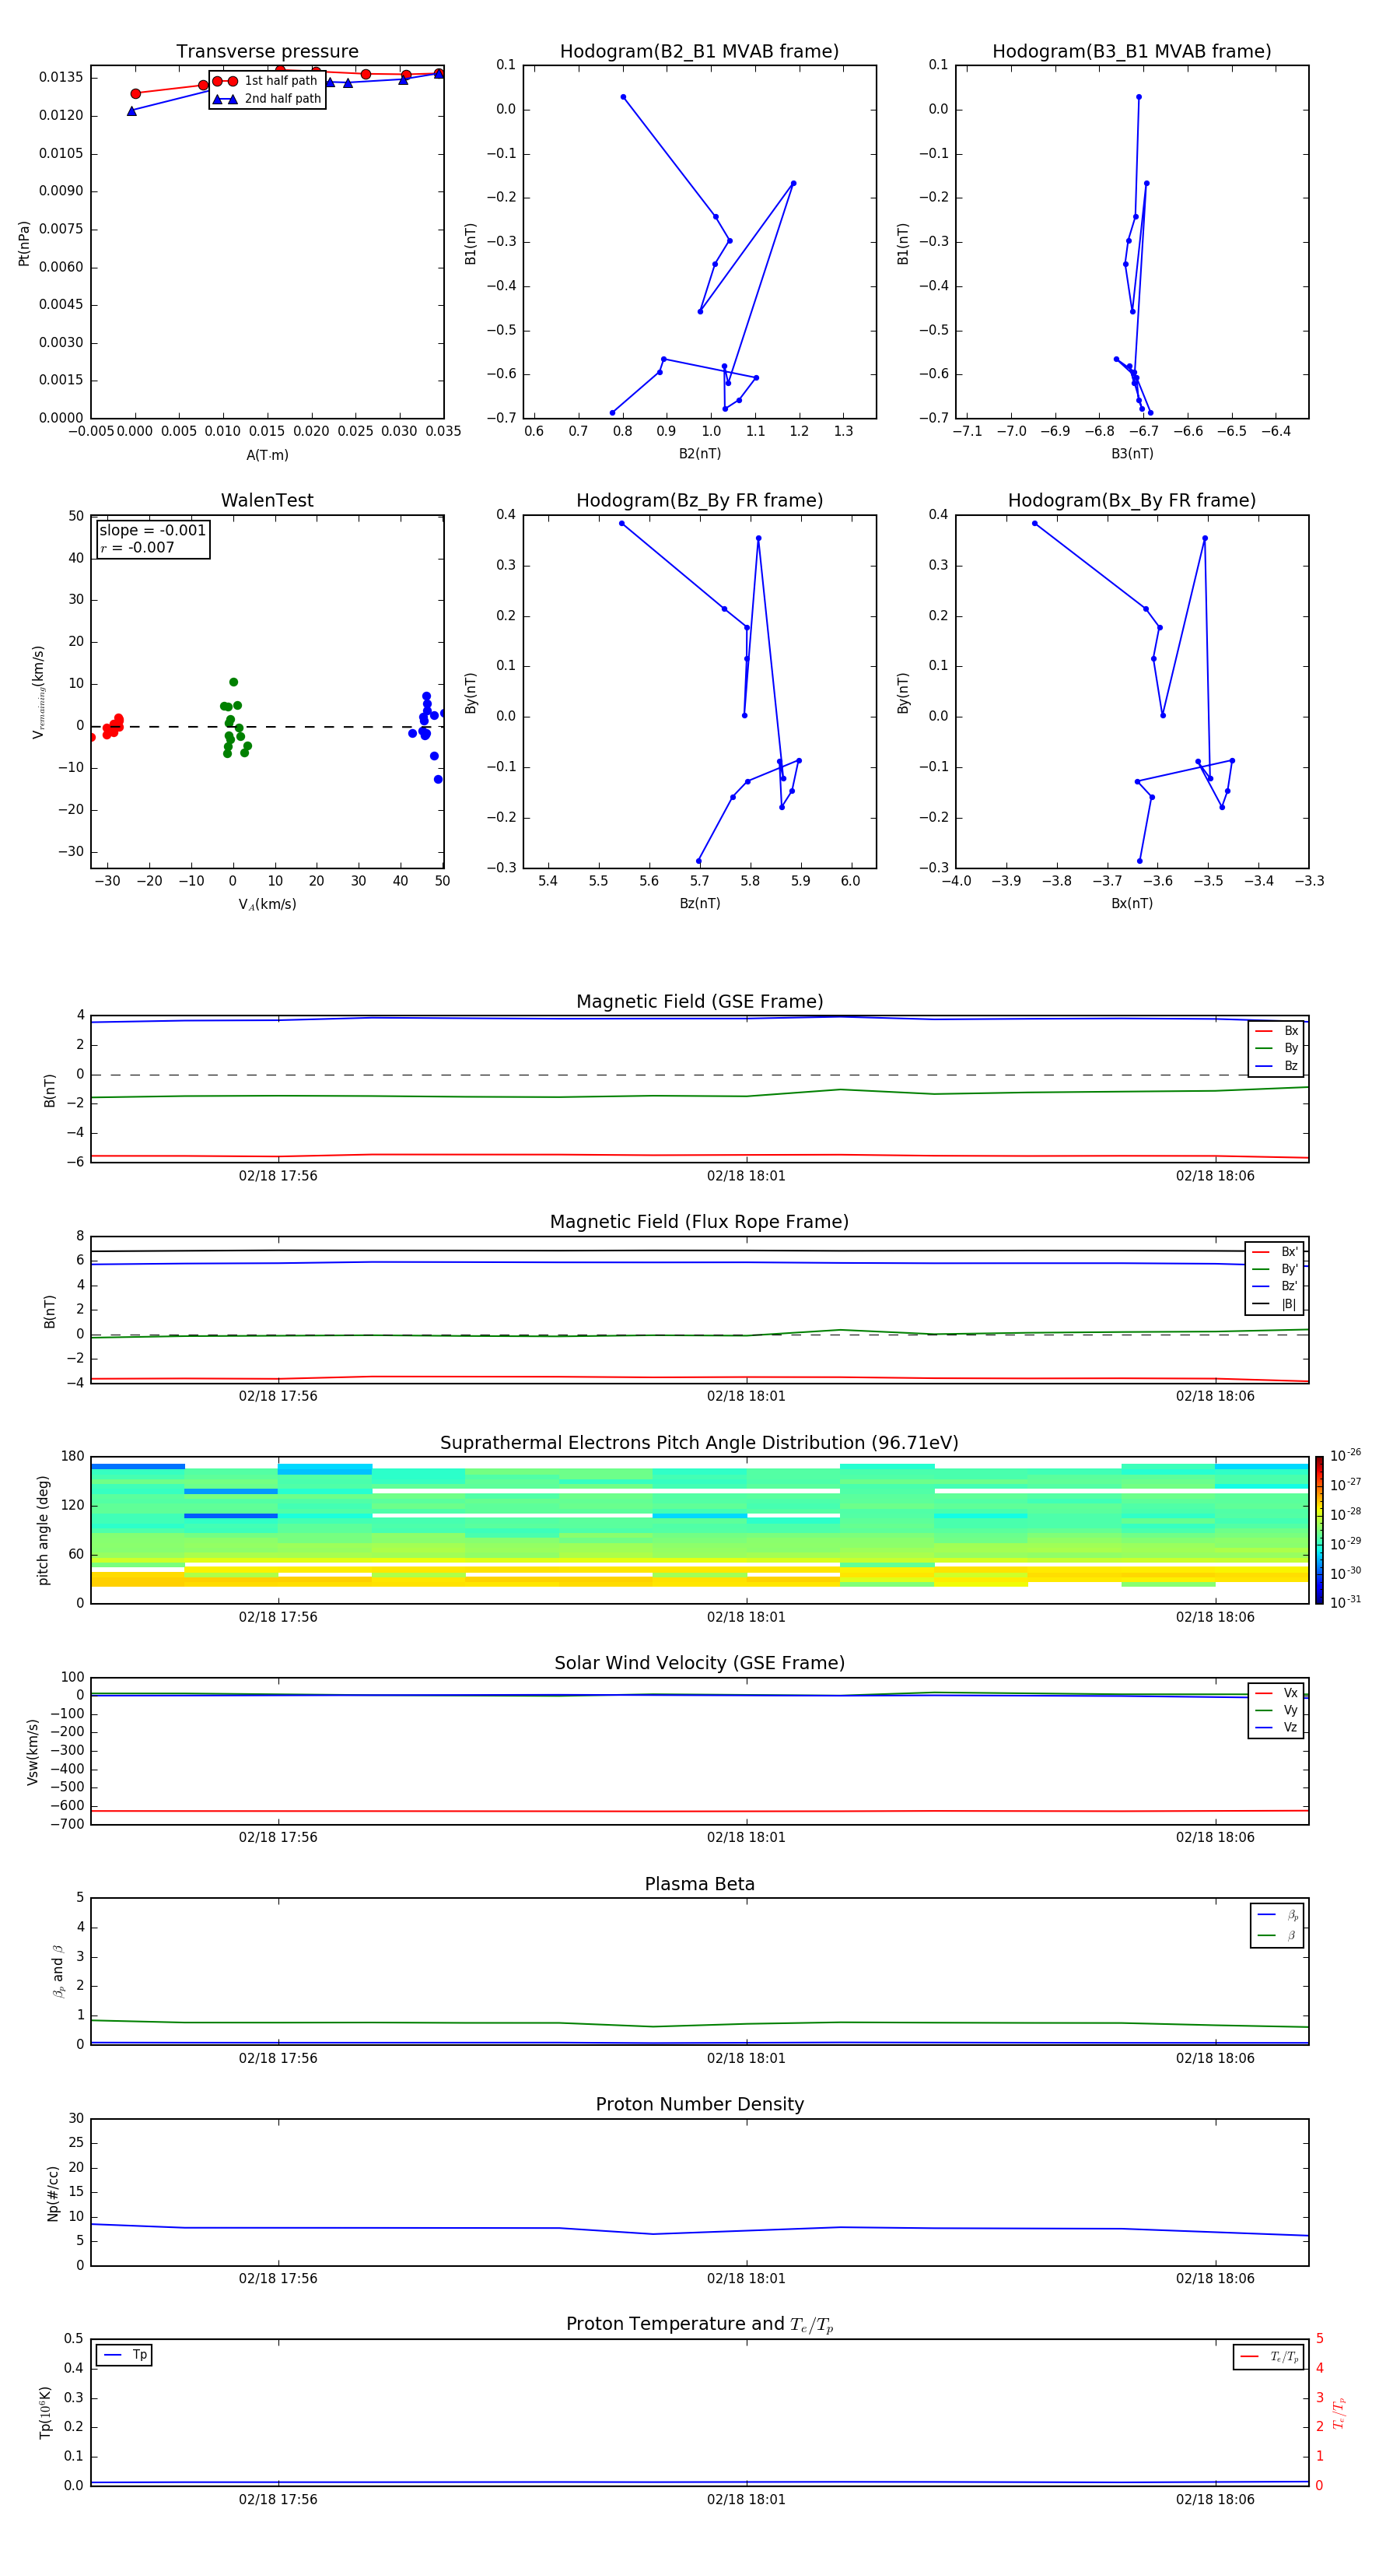Screen dimensions: 1400x2568
Task: Click the 10^-31 colorbar label
Action: click(1346, 1602)
